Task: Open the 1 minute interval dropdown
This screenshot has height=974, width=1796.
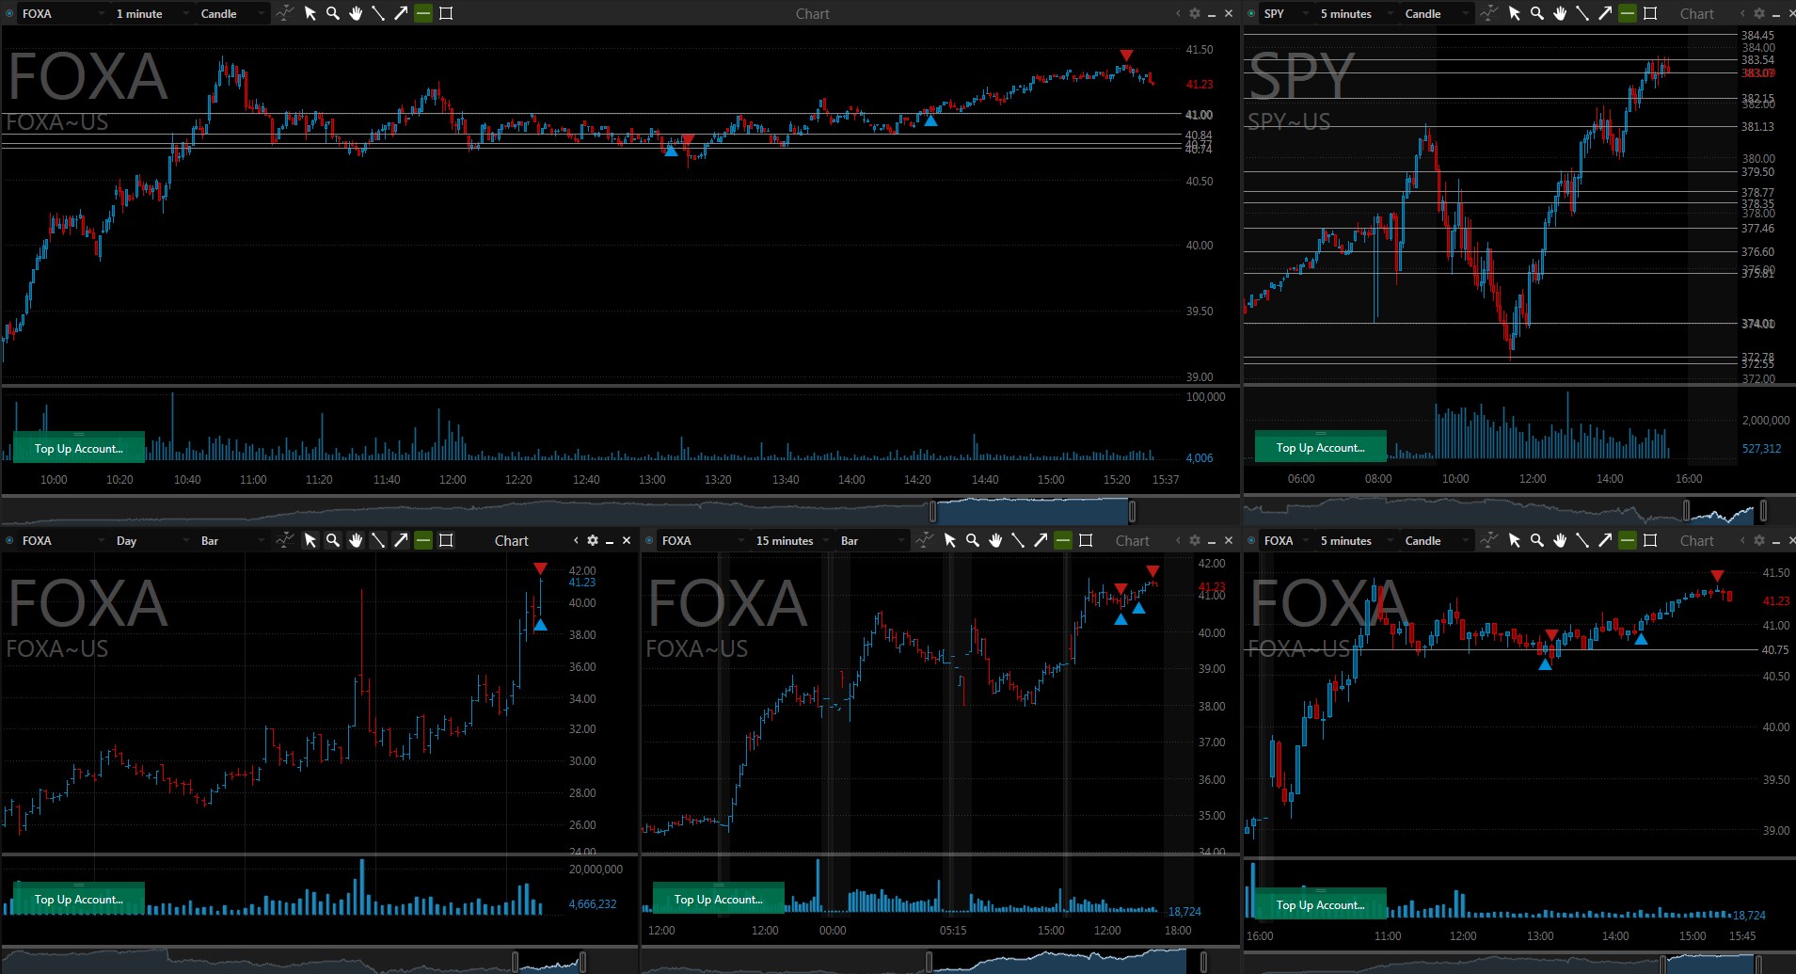Action: coord(151,13)
